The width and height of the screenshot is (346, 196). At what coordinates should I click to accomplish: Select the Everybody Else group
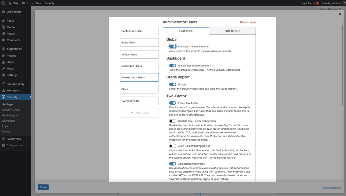pyautogui.click(x=139, y=101)
